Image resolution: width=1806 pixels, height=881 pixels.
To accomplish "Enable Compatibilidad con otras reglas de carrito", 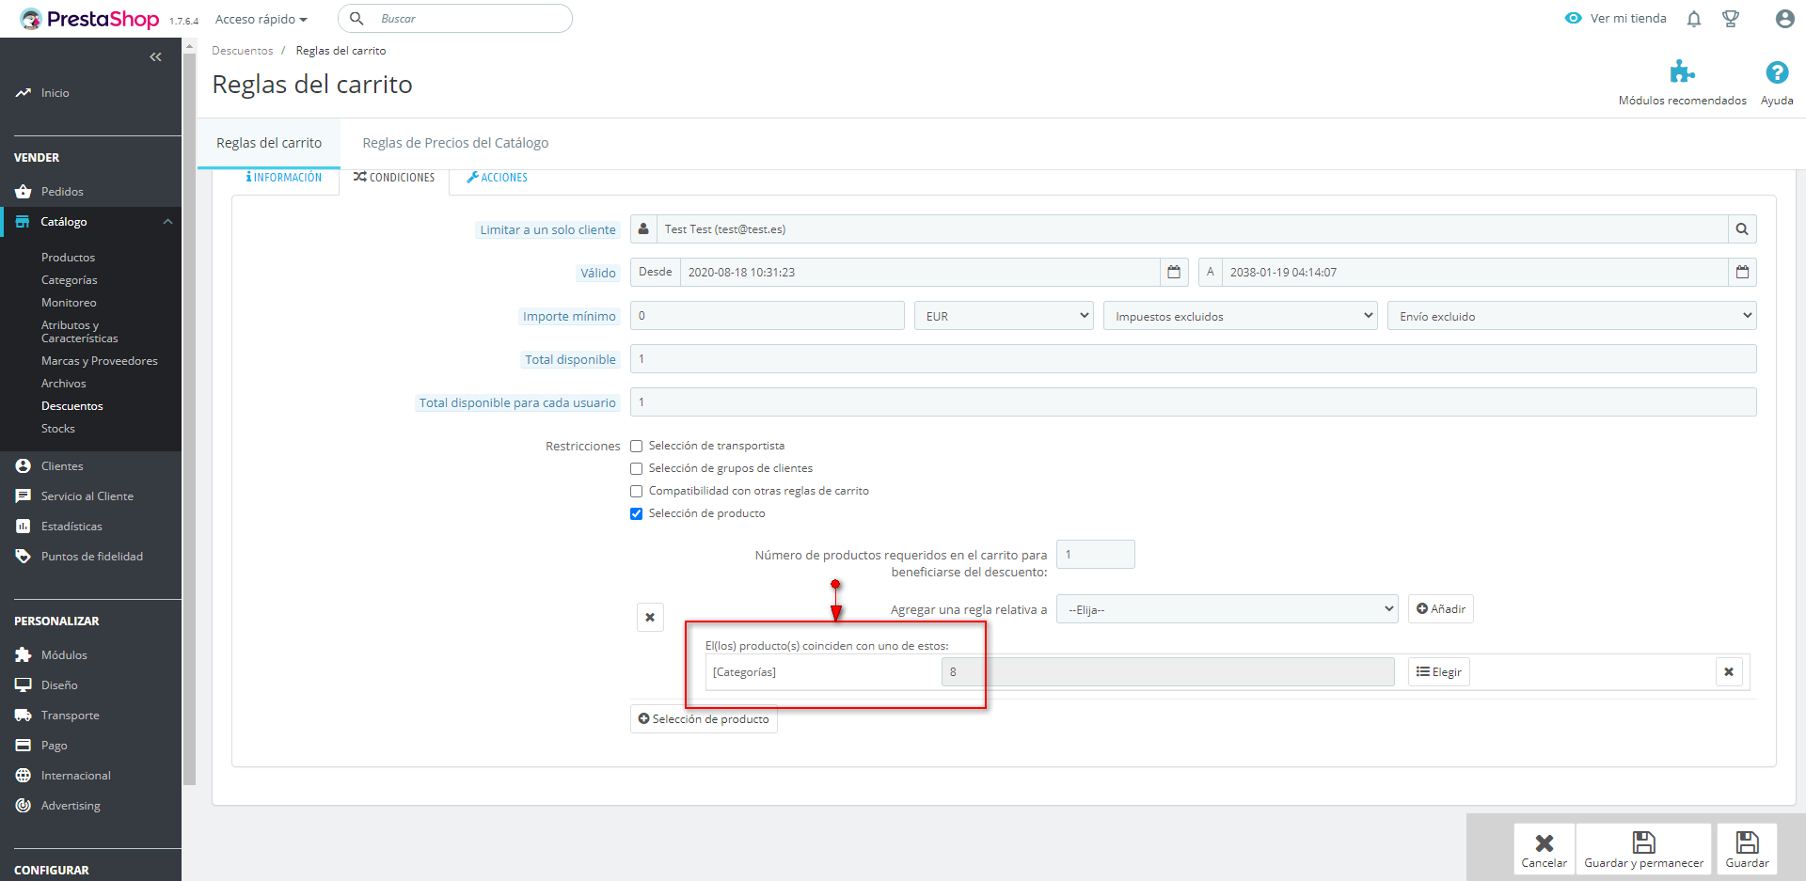I will tap(637, 492).
